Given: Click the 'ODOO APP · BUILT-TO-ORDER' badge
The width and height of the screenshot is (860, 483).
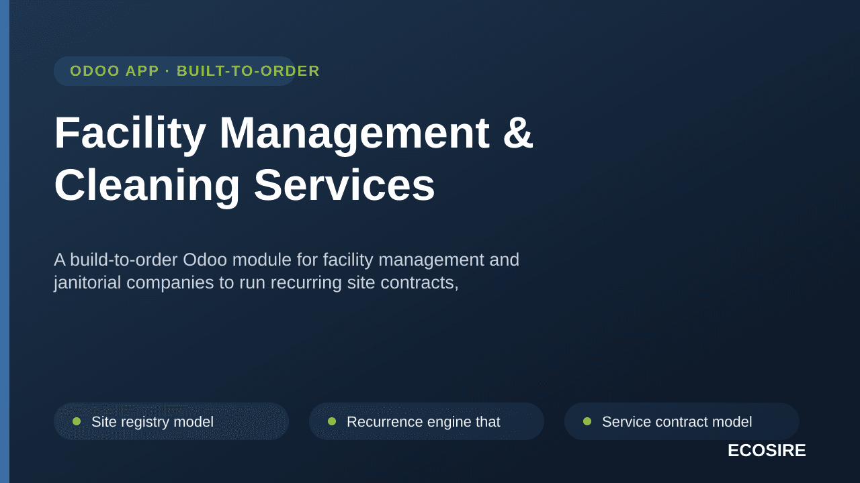Looking at the screenshot, I should pos(175,71).
